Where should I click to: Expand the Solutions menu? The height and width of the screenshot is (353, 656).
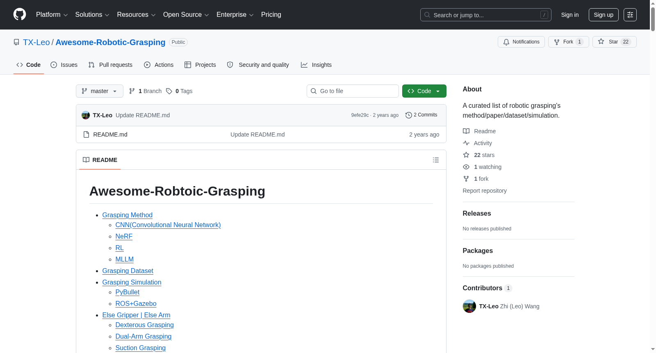[x=92, y=15]
